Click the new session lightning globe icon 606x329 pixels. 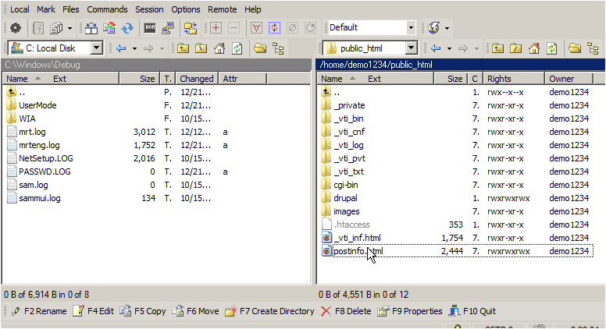coord(434,28)
